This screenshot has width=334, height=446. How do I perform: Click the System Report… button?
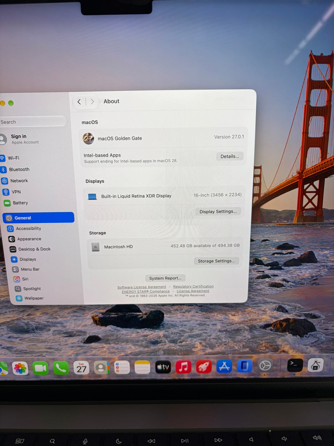tap(165, 278)
